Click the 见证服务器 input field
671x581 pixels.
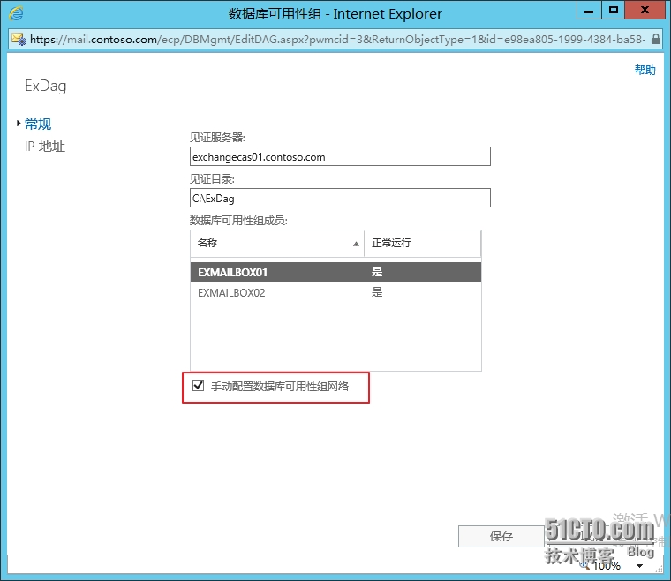click(x=340, y=157)
